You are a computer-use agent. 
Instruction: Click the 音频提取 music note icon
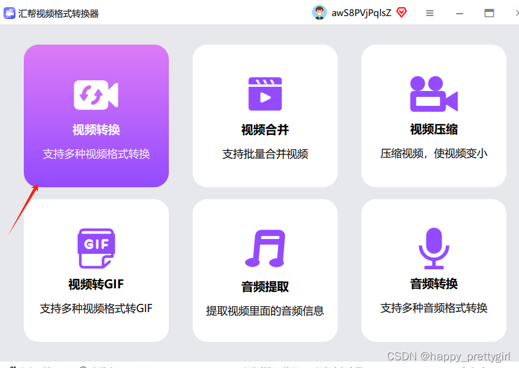[x=265, y=247]
